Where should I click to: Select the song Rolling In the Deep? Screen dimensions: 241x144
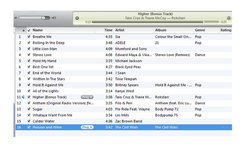[x=49, y=43]
